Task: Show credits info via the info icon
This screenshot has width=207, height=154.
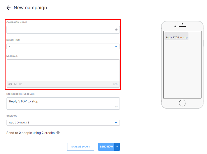Action: (x=58, y=133)
